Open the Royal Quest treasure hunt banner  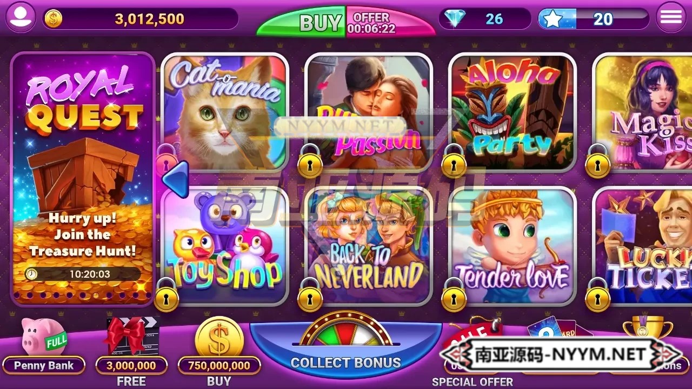tap(83, 179)
